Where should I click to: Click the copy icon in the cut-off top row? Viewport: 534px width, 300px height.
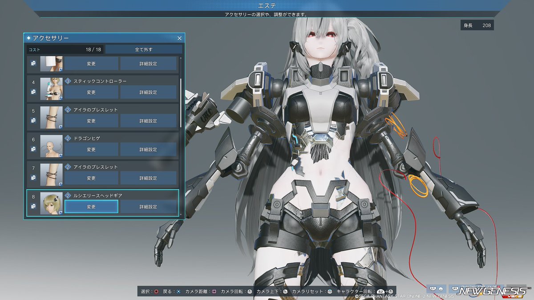[33, 63]
